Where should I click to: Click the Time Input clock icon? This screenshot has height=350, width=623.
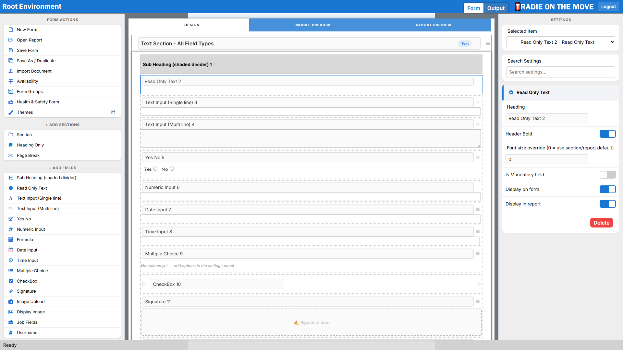[x=11, y=261]
